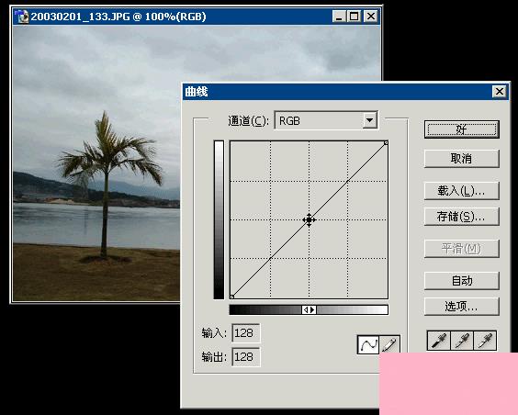This screenshot has height=415, width=518.
Task: Click the 20030201_133.JPG title bar text
Action: pyautogui.click(x=118, y=17)
